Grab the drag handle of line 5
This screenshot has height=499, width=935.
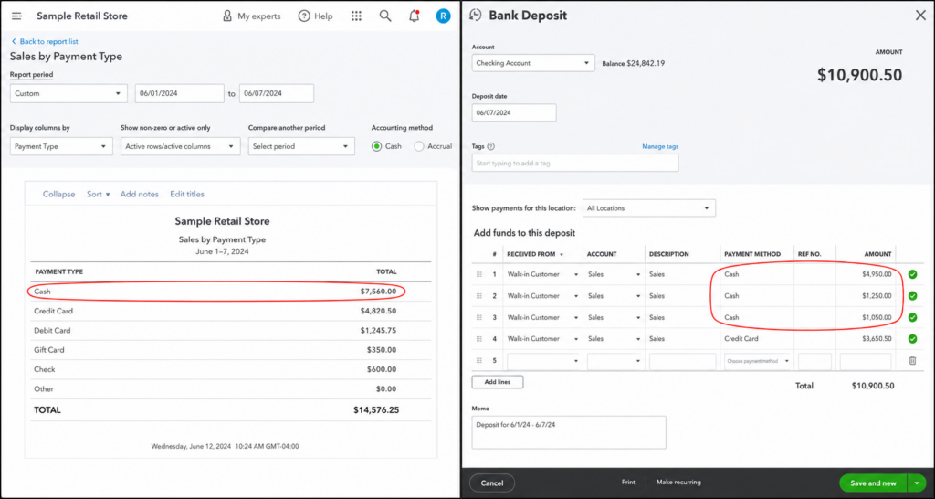click(478, 360)
